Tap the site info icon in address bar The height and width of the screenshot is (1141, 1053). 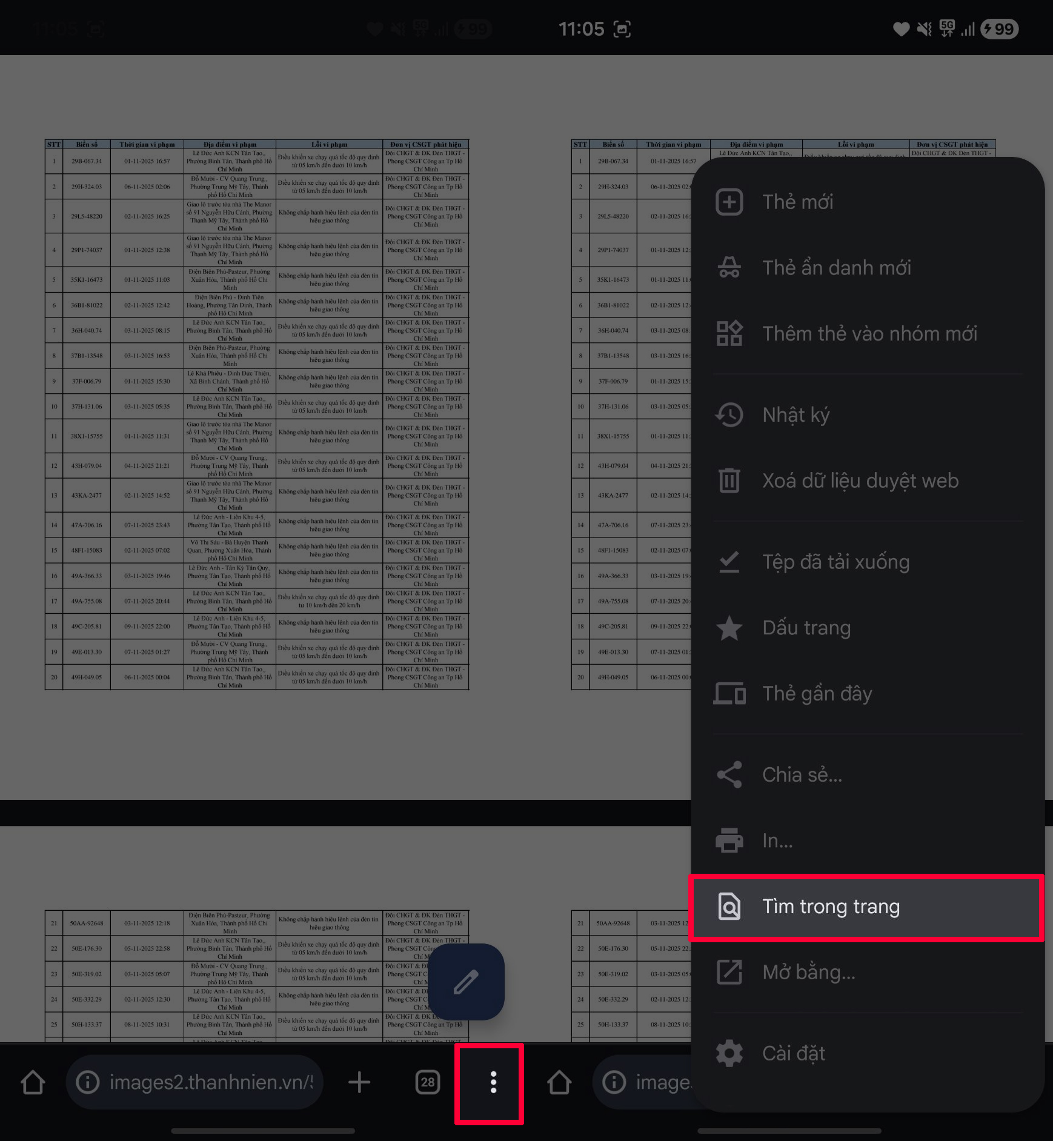[88, 1082]
